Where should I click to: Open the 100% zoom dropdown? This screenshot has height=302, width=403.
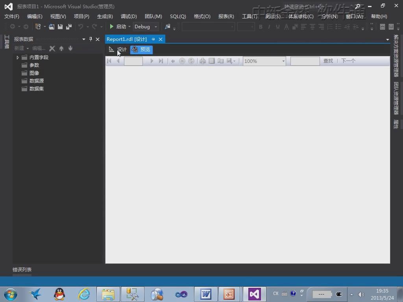[x=283, y=61]
